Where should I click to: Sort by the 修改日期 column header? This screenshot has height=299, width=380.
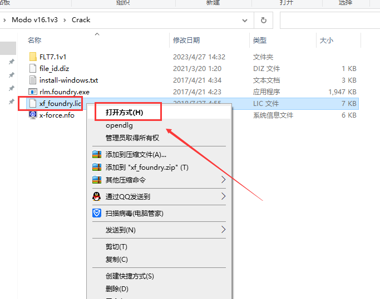(186, 40)
